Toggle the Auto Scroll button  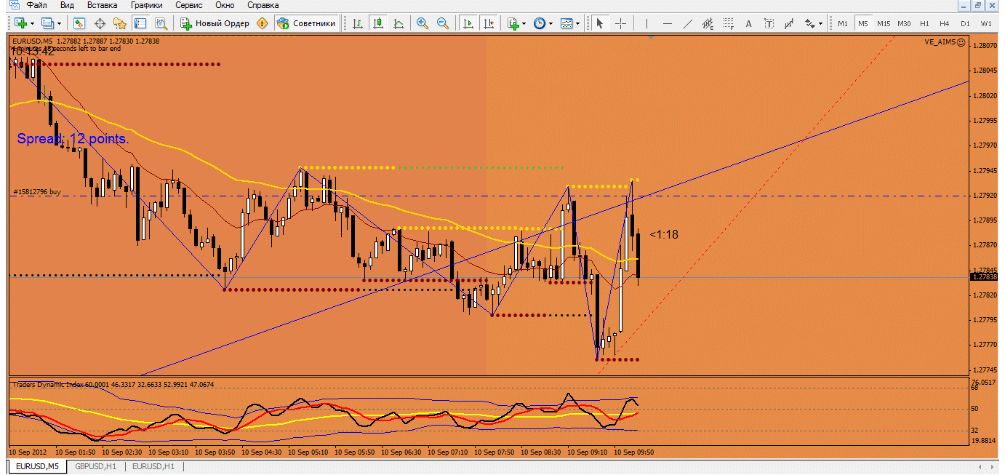[469, 23]
